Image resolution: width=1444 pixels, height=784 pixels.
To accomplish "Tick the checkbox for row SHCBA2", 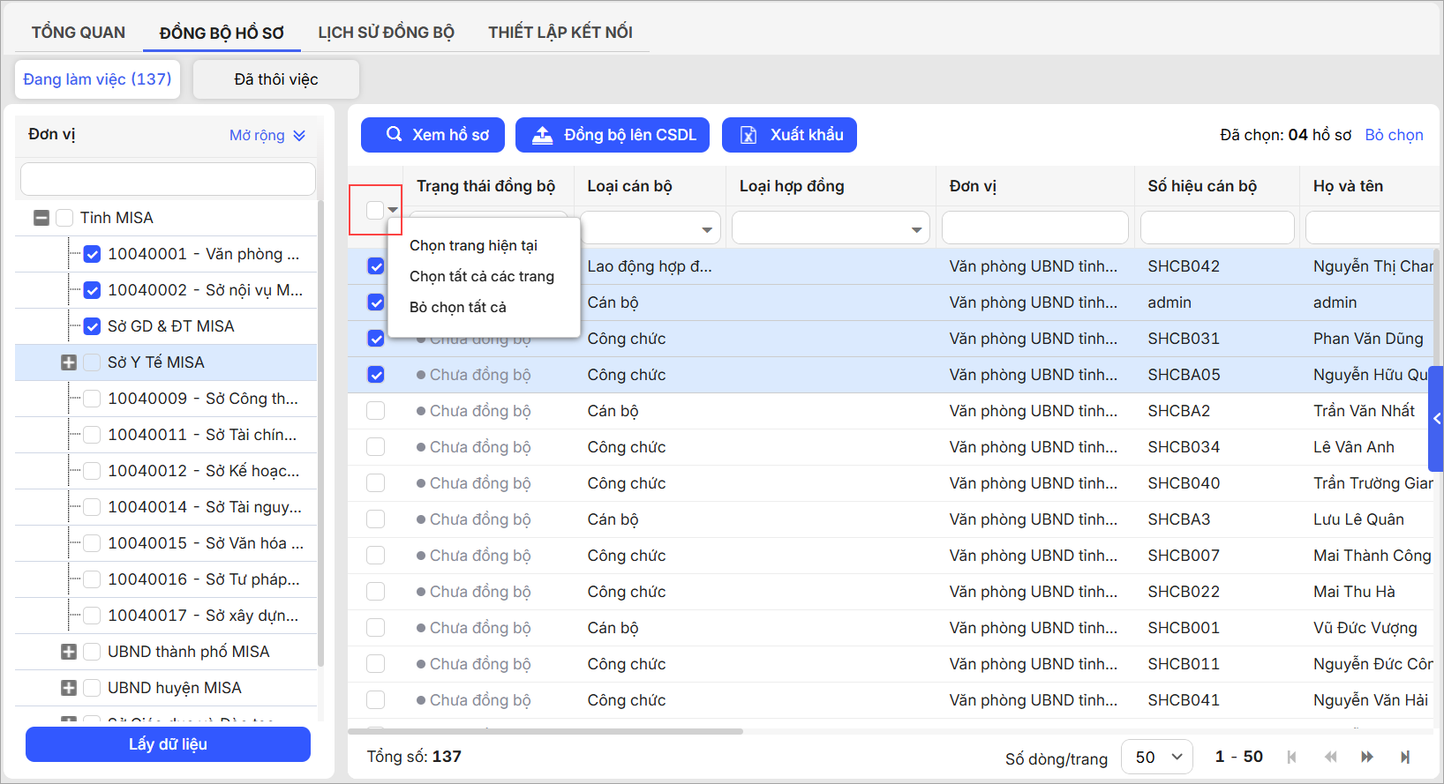I will point(376,411).
